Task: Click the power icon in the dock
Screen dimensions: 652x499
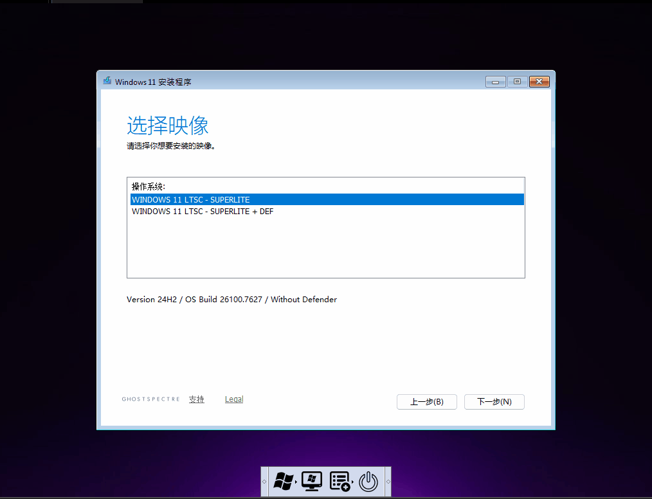Action: (368, 482)
